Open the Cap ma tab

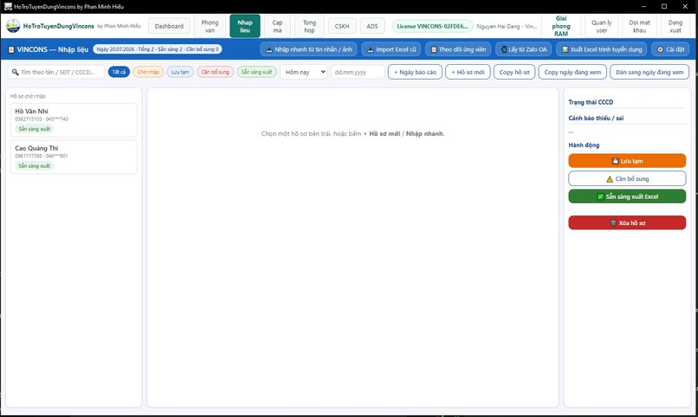coord(277,26)
